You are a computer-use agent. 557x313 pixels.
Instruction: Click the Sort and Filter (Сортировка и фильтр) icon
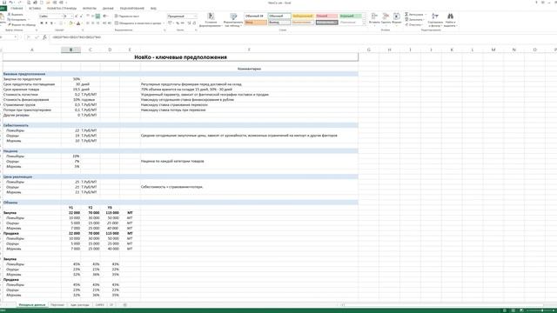pos(435,17)
